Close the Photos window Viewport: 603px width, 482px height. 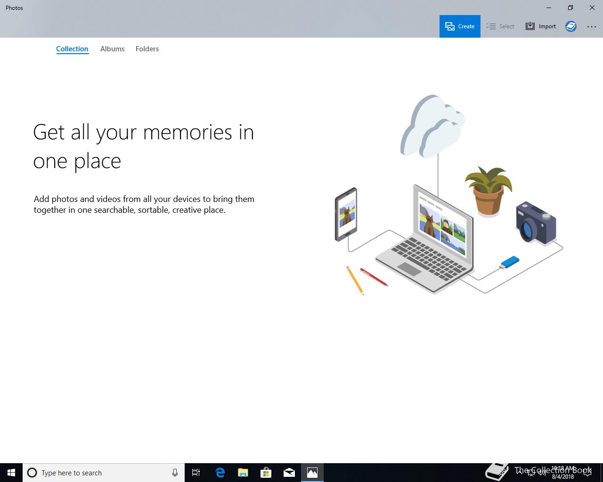pos(592,8)
